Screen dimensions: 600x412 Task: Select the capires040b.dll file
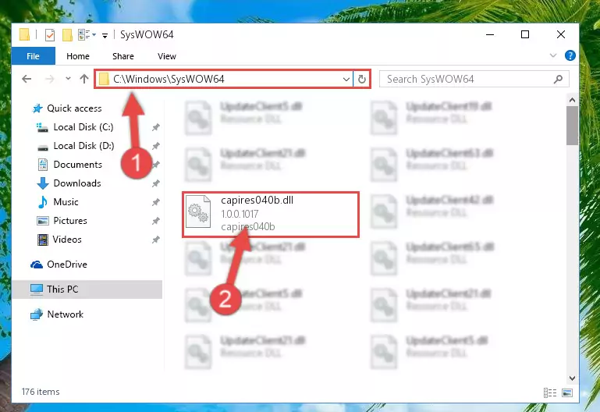pos(271,215)
